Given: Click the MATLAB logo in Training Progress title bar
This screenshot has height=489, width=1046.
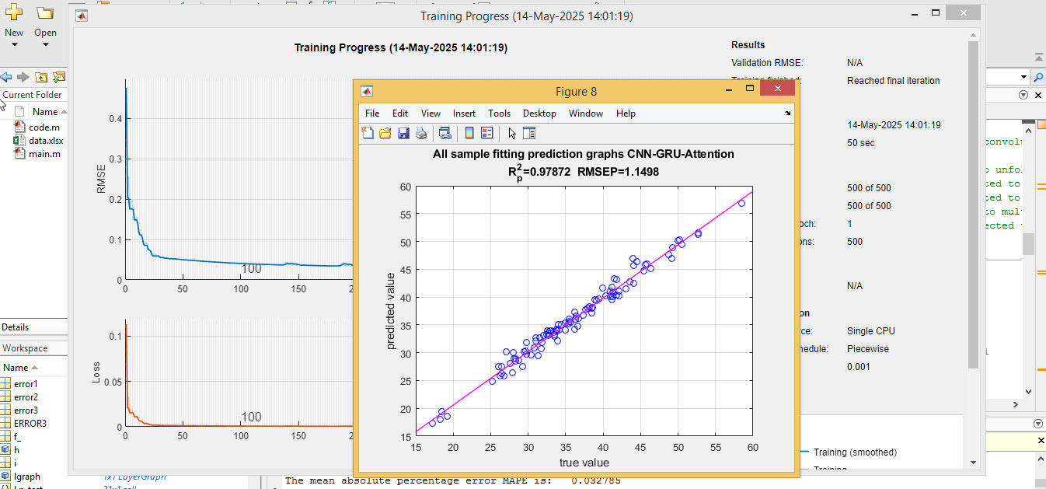Looking at the screenshot, I should (x=82, y=16).
